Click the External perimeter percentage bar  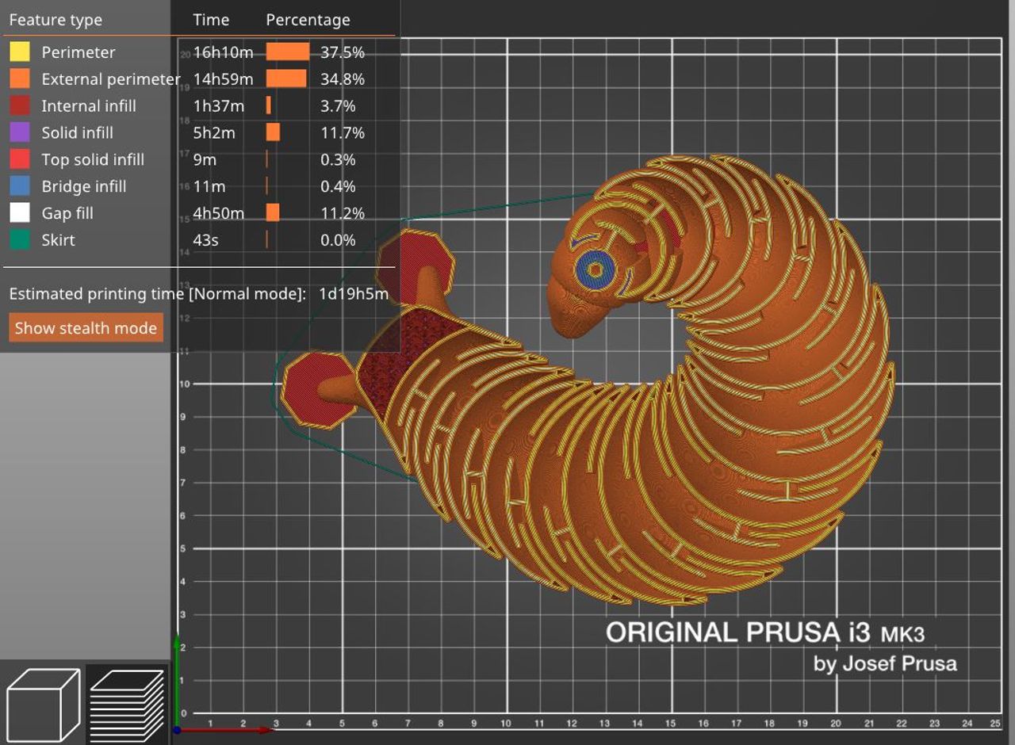click(286, 78)
